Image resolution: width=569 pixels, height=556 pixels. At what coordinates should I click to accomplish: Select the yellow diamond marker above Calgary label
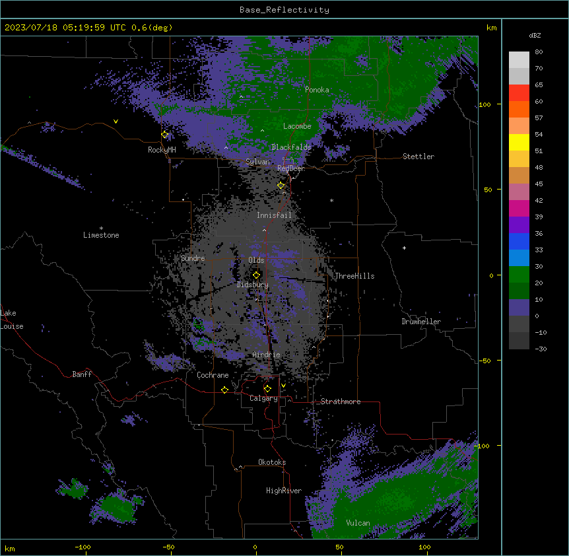point(267,389)
